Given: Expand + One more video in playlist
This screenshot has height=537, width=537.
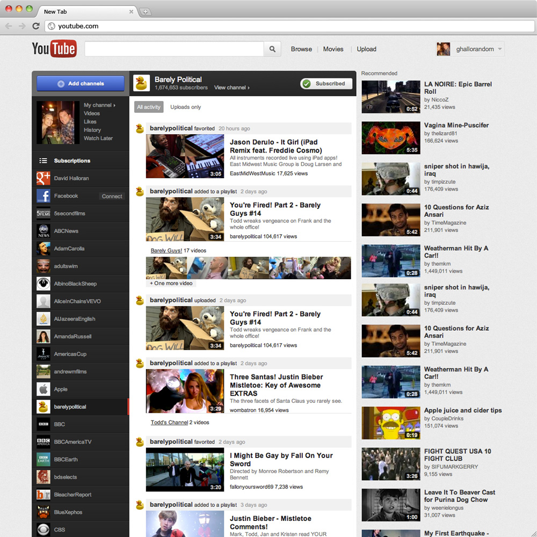Looking at the screenshot, I should tap(171, 283).
